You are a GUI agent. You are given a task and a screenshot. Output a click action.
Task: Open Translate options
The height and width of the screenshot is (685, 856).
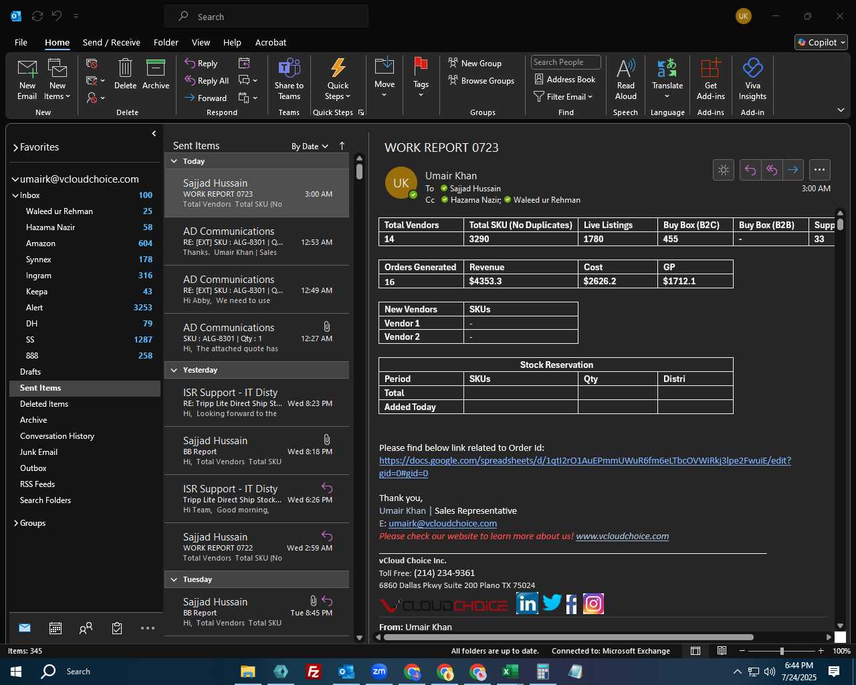point(667,79)
